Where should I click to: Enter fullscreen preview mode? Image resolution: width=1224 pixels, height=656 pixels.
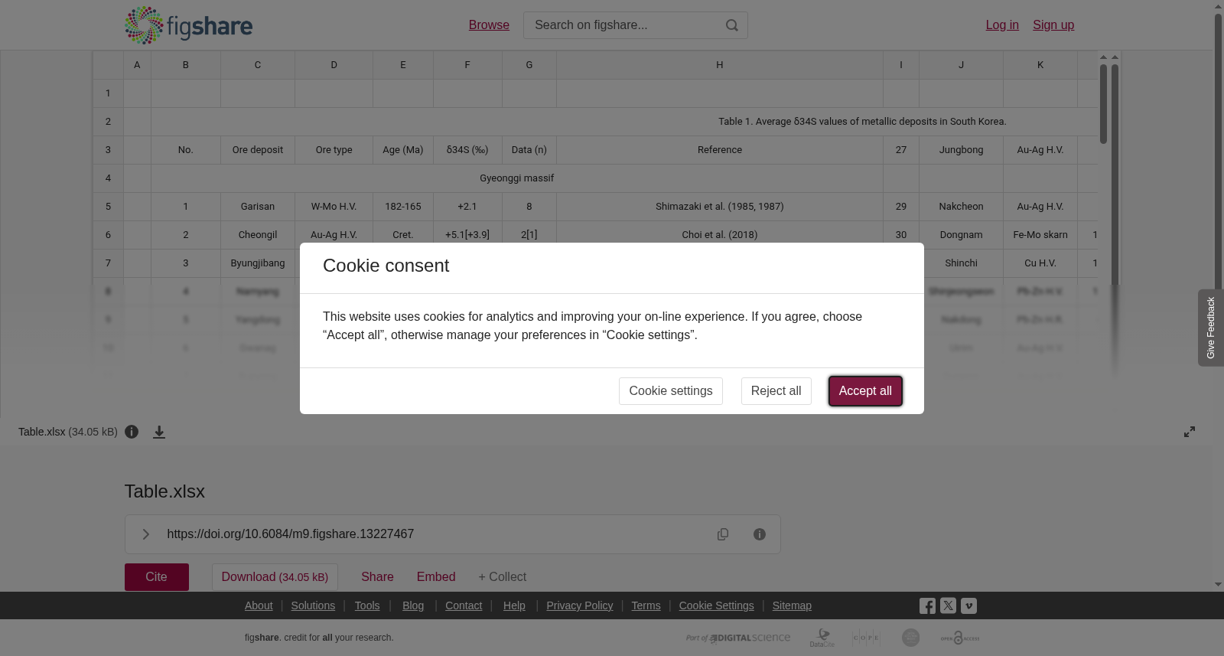[x=1190, y=432]
